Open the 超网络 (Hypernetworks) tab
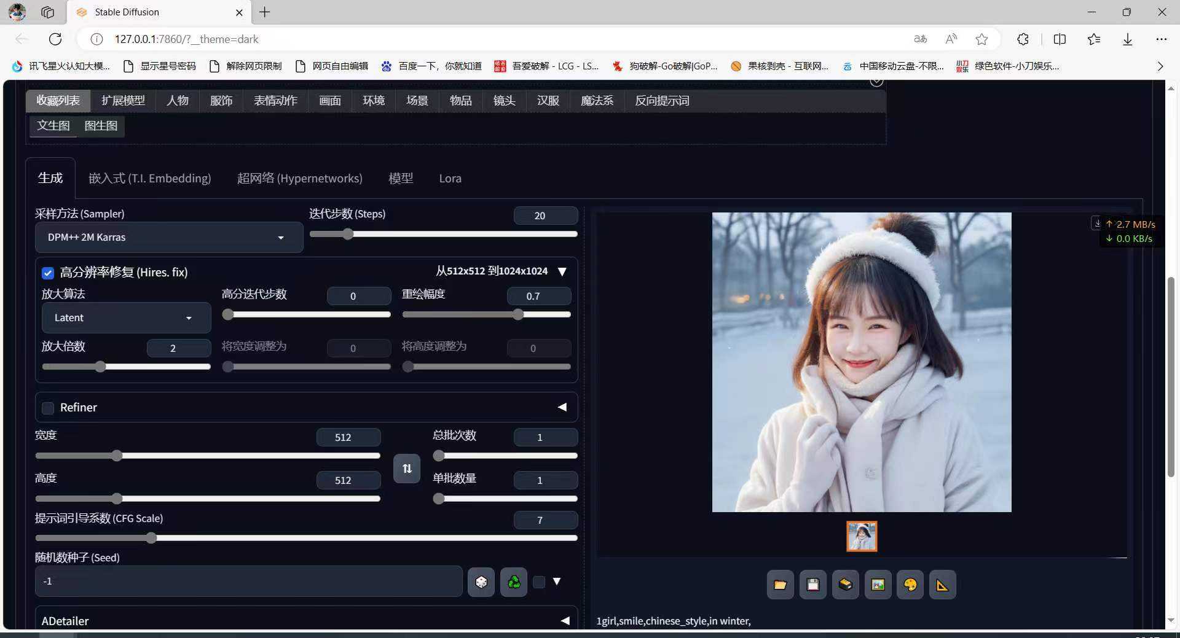The image size is (1180, 638). pos(299,178)
